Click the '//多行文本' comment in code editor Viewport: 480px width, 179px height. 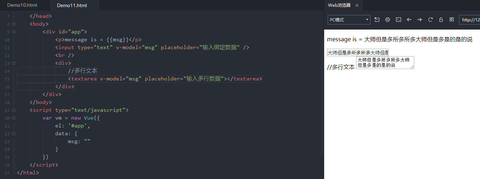(x=83, y=71)
